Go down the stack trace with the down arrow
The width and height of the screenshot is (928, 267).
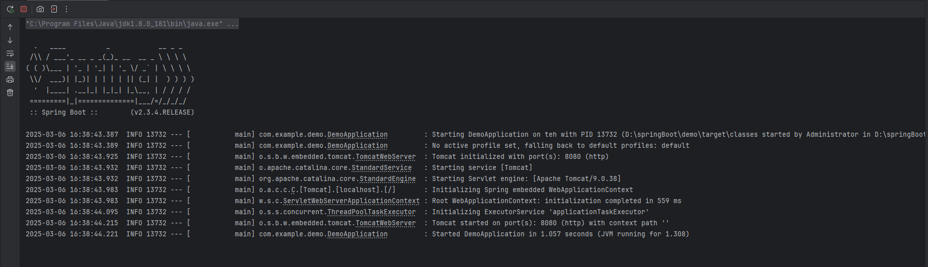tap(10, 40)
